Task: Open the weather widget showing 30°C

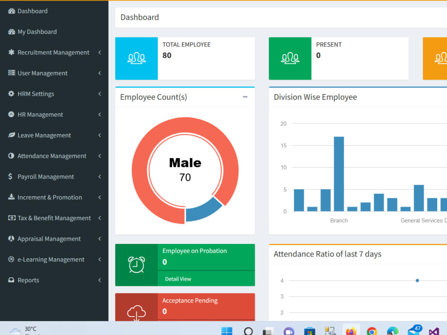Action: coord(24,331)
